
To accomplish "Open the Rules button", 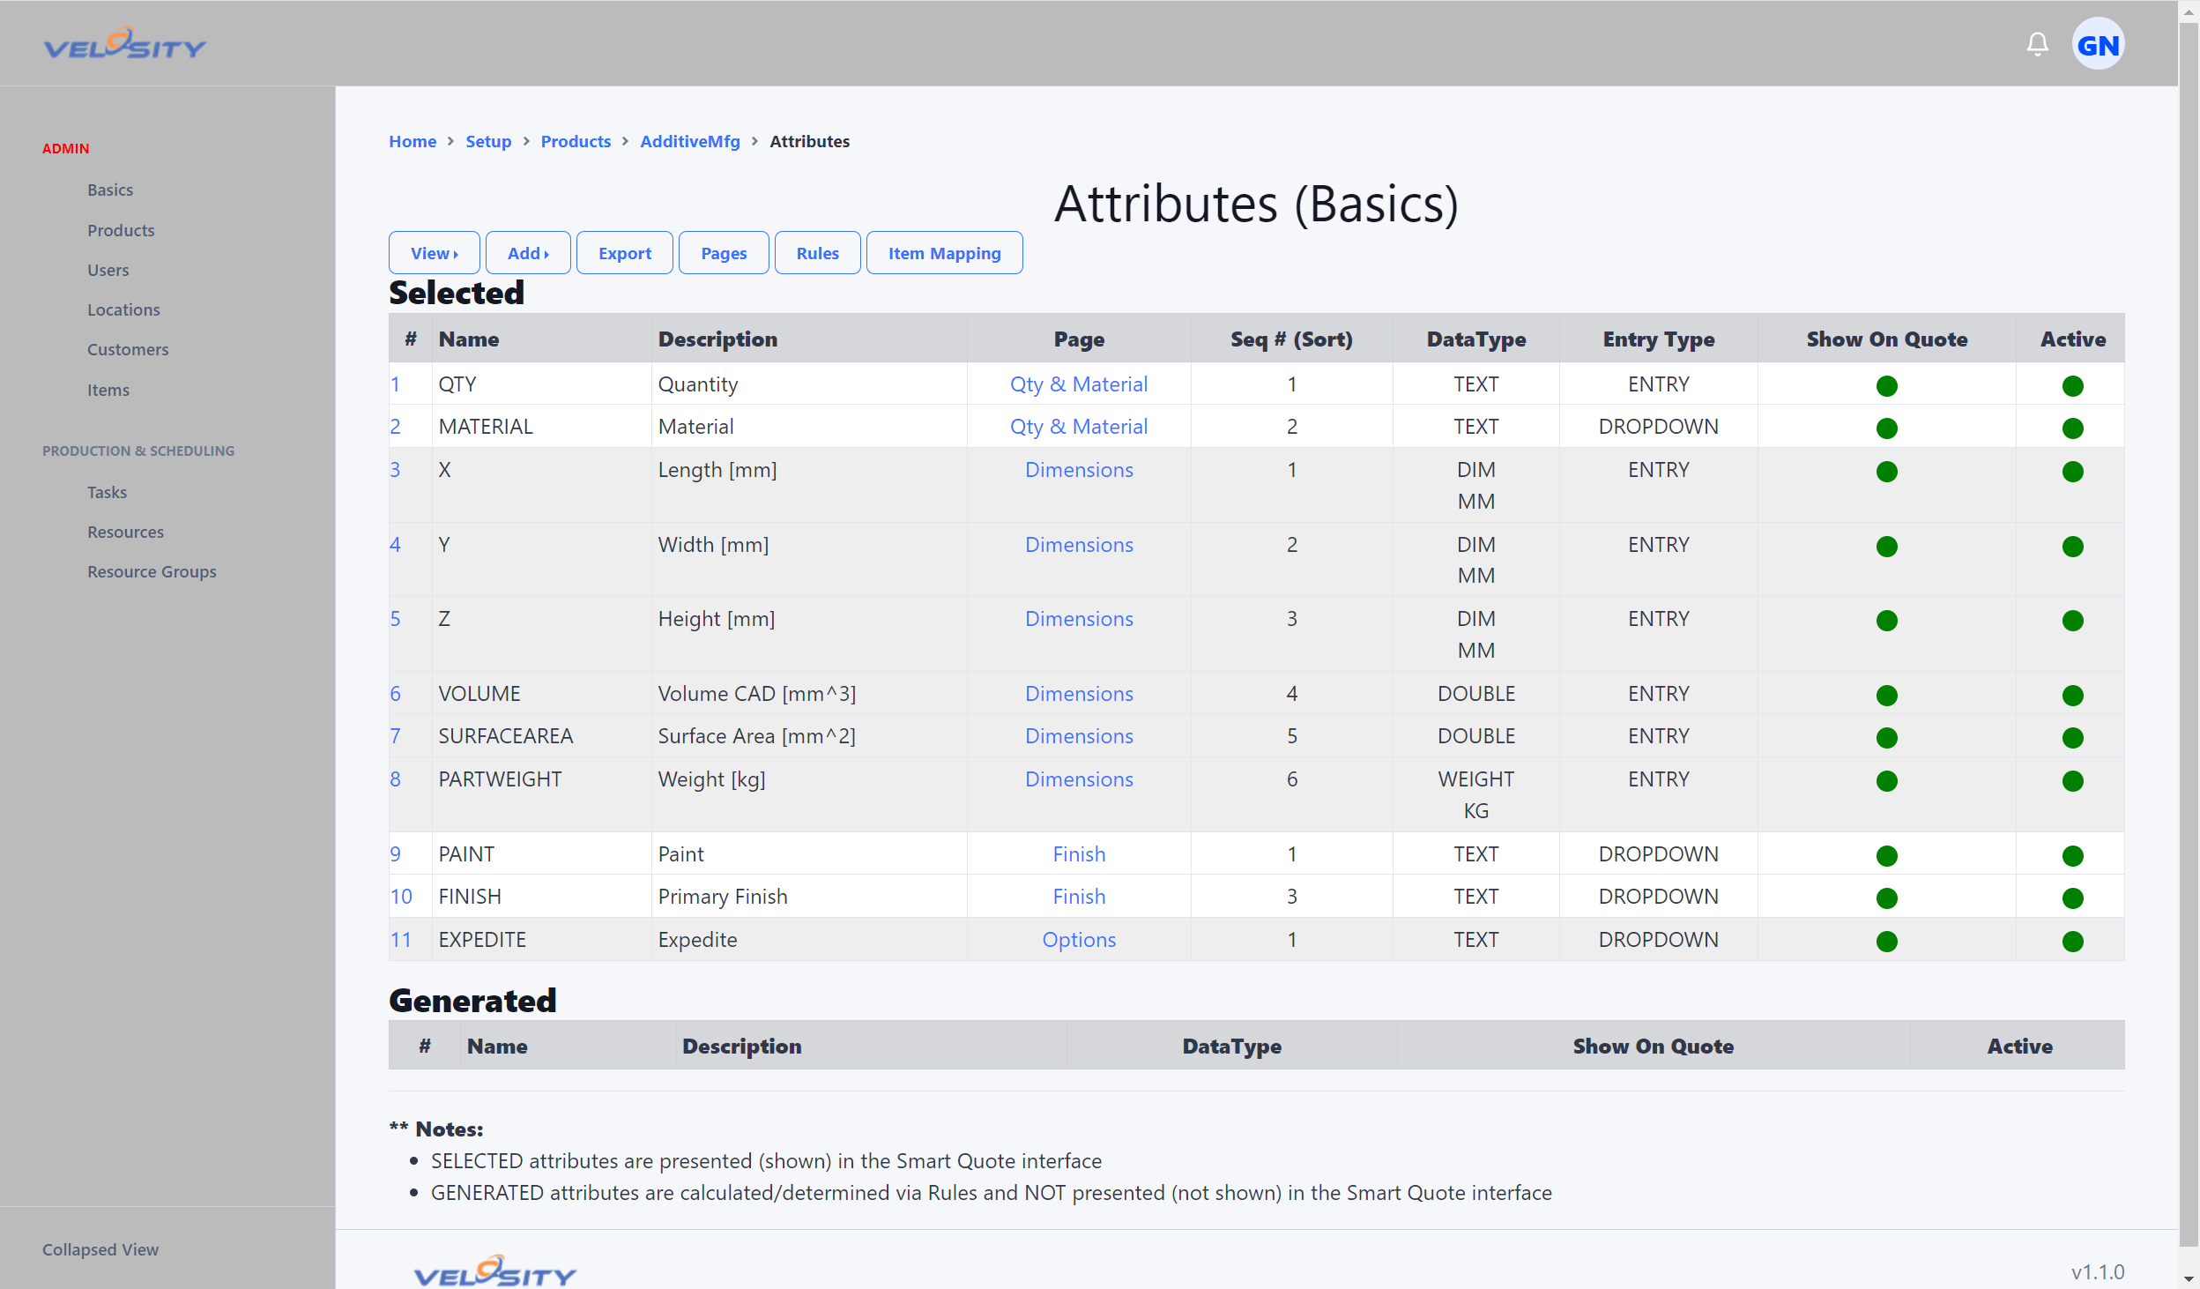I will pyautogui.click(x=817, y=253).
